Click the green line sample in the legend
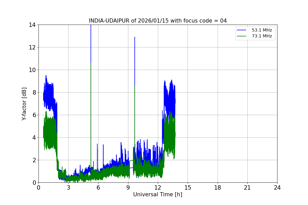308x205 pixels. coord(242,36)
